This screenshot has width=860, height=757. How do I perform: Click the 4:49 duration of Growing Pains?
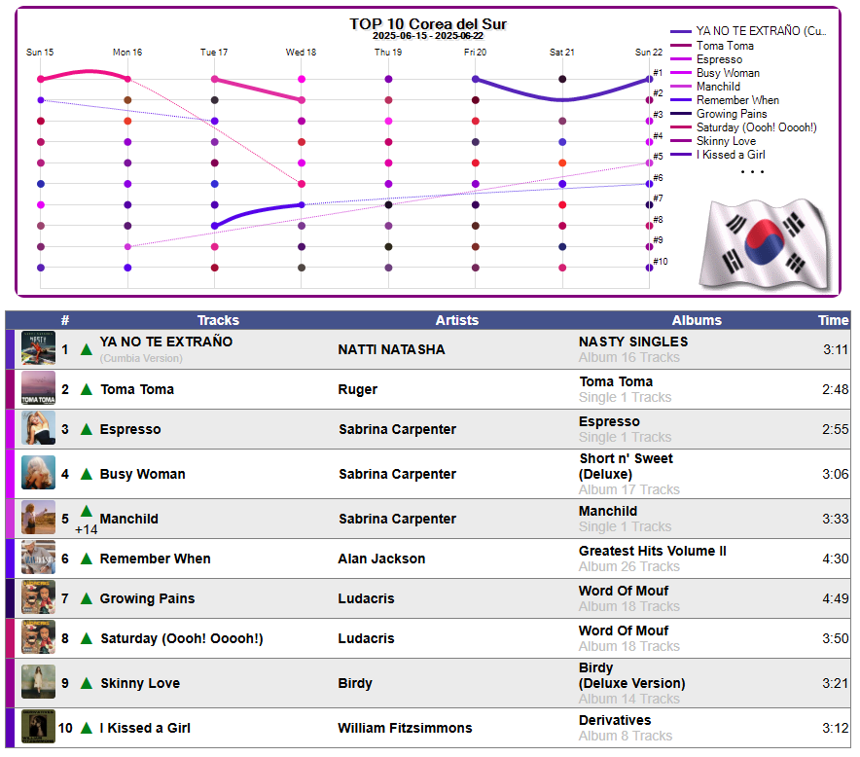(x=836, y=598)
